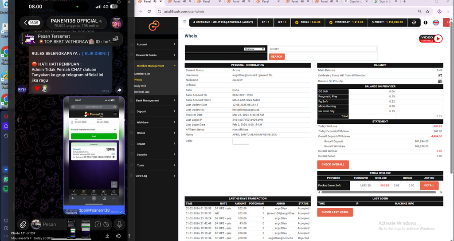454x241 pixels.
Task: Click the browser address bar URL
Action: 184,12
